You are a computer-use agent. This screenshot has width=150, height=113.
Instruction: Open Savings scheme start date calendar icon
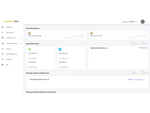138,73
